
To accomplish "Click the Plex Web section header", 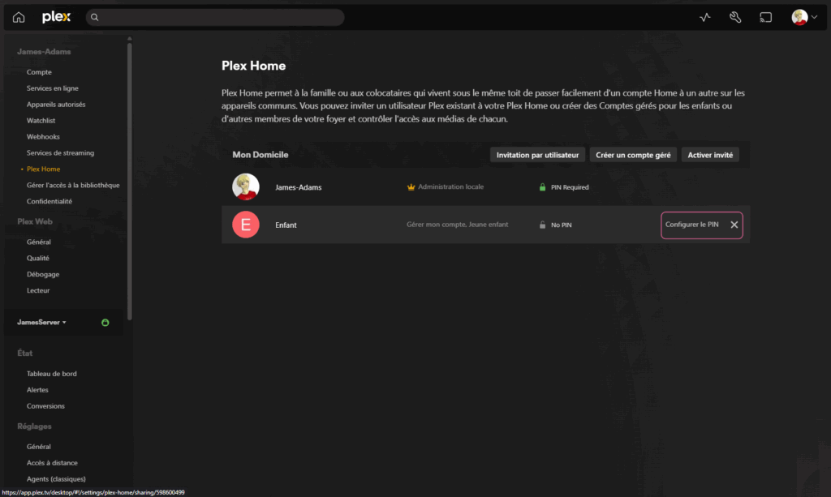I will point(35,221).
